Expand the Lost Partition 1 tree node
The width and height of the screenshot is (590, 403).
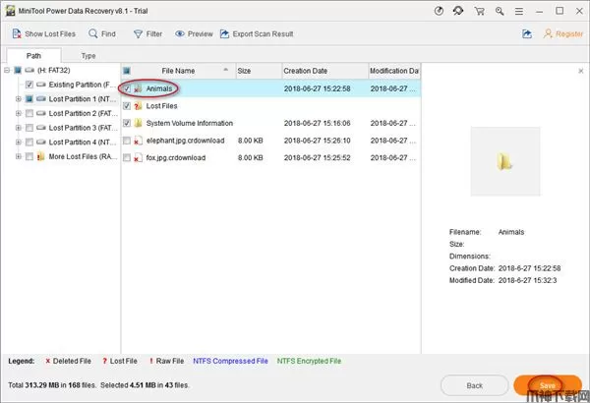click(19, 100)
